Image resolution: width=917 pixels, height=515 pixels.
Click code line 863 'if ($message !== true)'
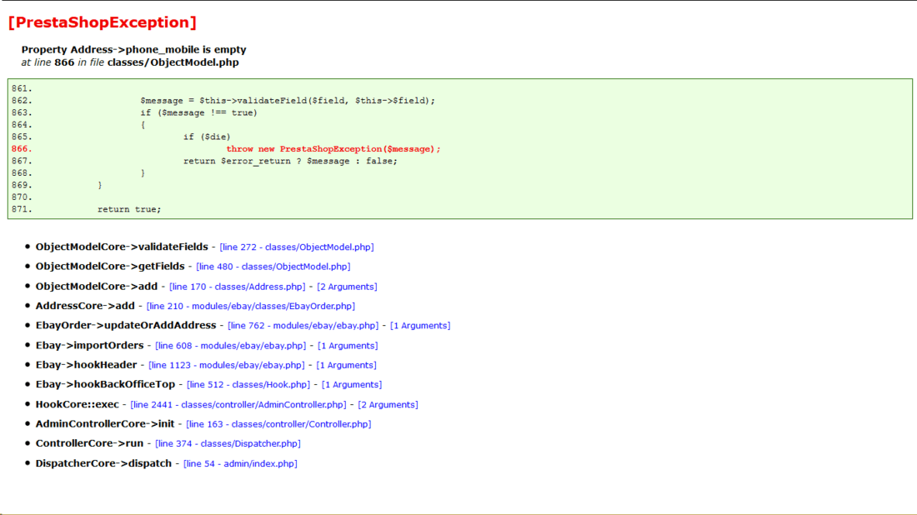click(x=199, y=112)
